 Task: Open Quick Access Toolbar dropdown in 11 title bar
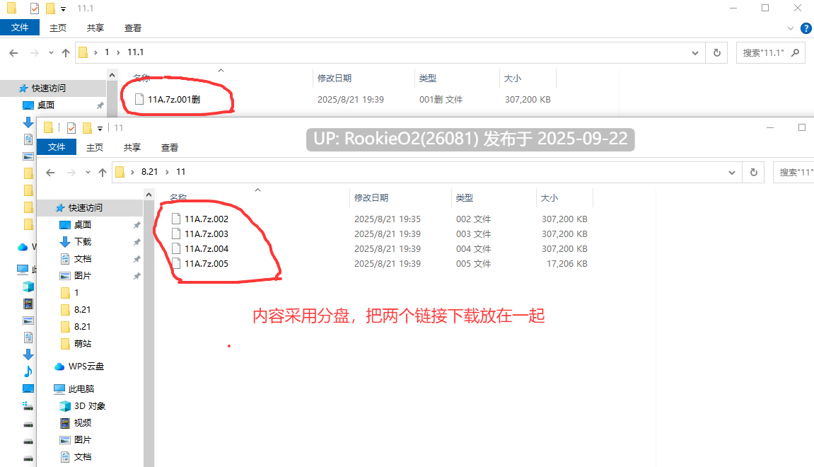click(100, 128)
